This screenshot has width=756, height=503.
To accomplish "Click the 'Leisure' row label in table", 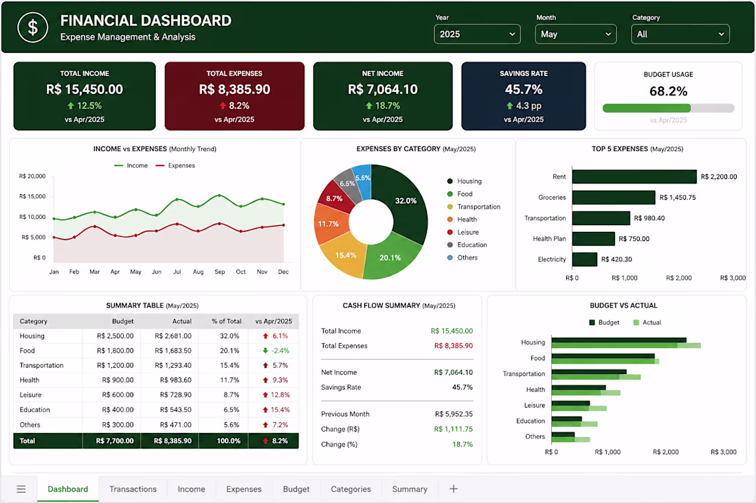I will [x=30, y=395].
